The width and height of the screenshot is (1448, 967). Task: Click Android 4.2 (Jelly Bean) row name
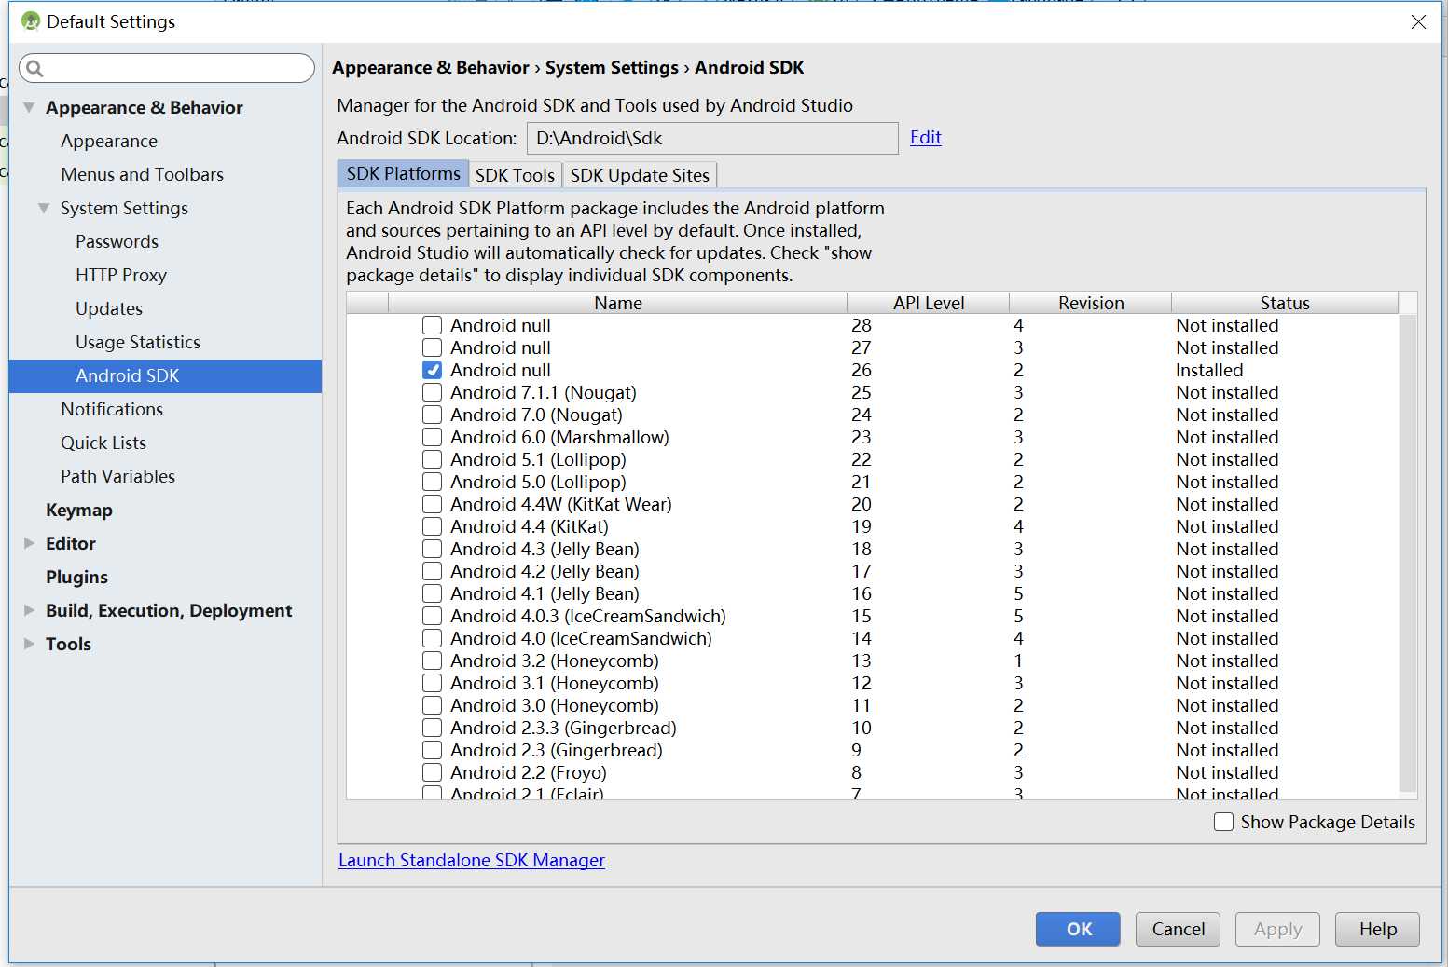[x=545, y=571]
